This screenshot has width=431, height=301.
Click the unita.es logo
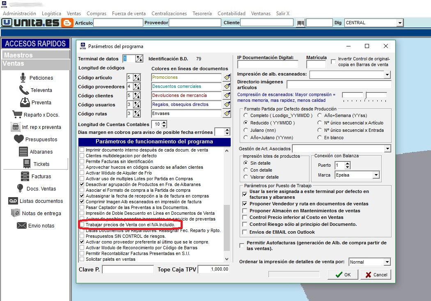coord(30,23)
